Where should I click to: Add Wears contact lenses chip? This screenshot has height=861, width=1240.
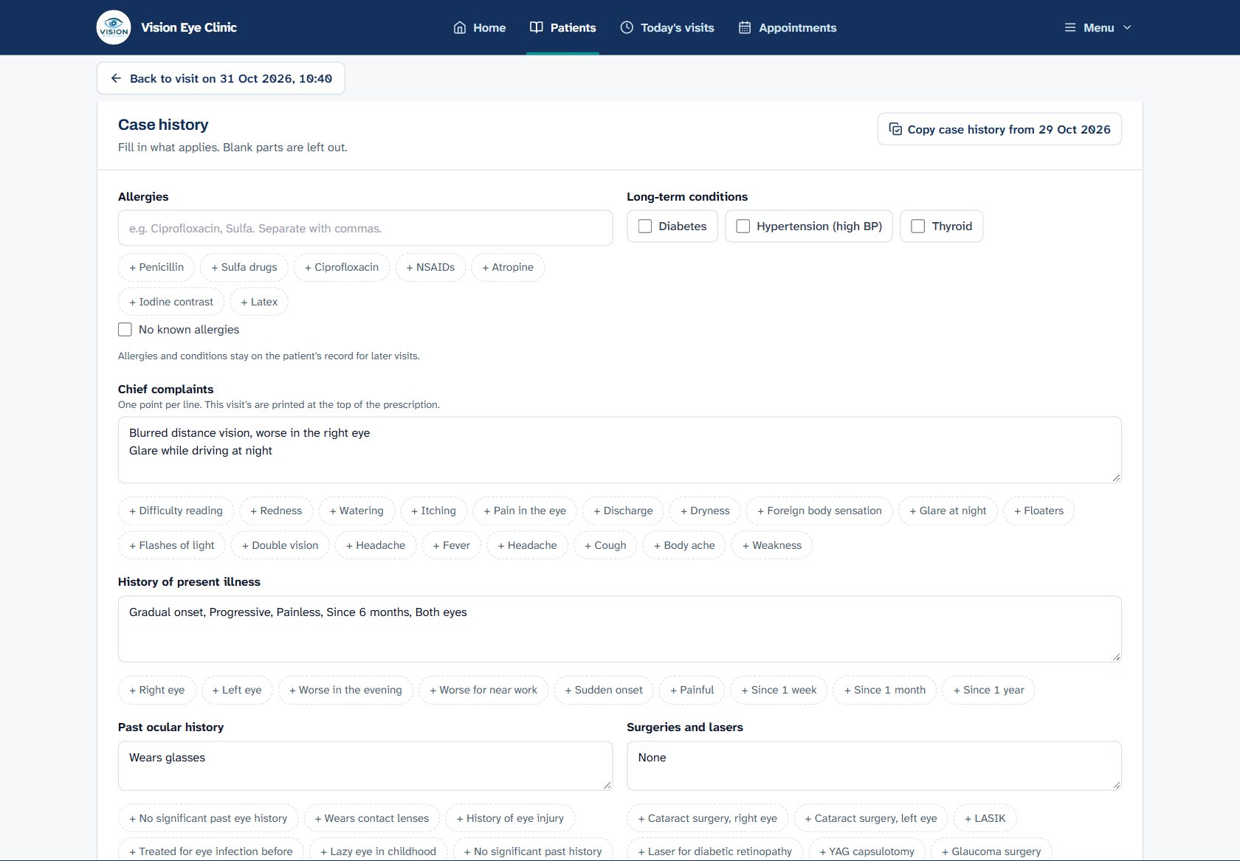[x=372, y=818]
